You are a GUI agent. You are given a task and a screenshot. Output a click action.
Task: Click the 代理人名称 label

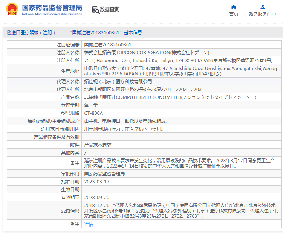point(68,82)
